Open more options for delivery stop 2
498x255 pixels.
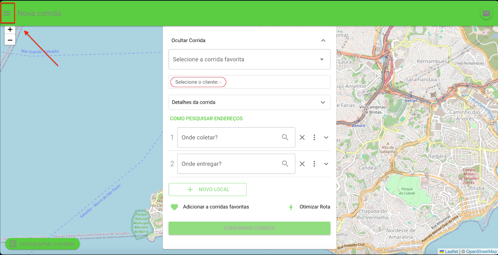point(314,164)
